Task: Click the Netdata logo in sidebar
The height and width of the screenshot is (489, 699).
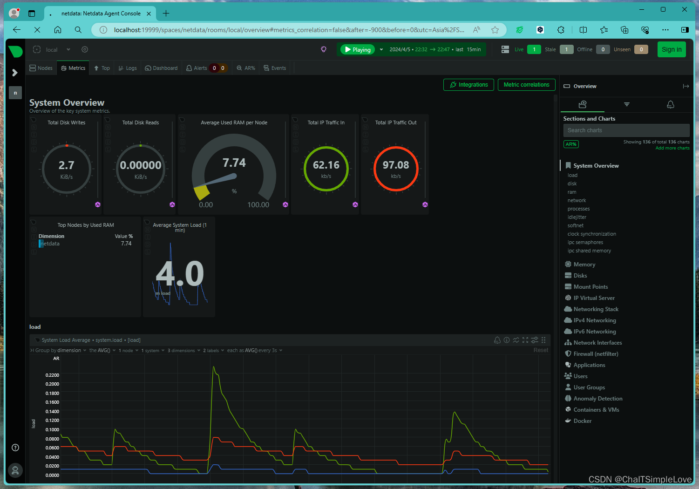Action: [x=15, y=51]
